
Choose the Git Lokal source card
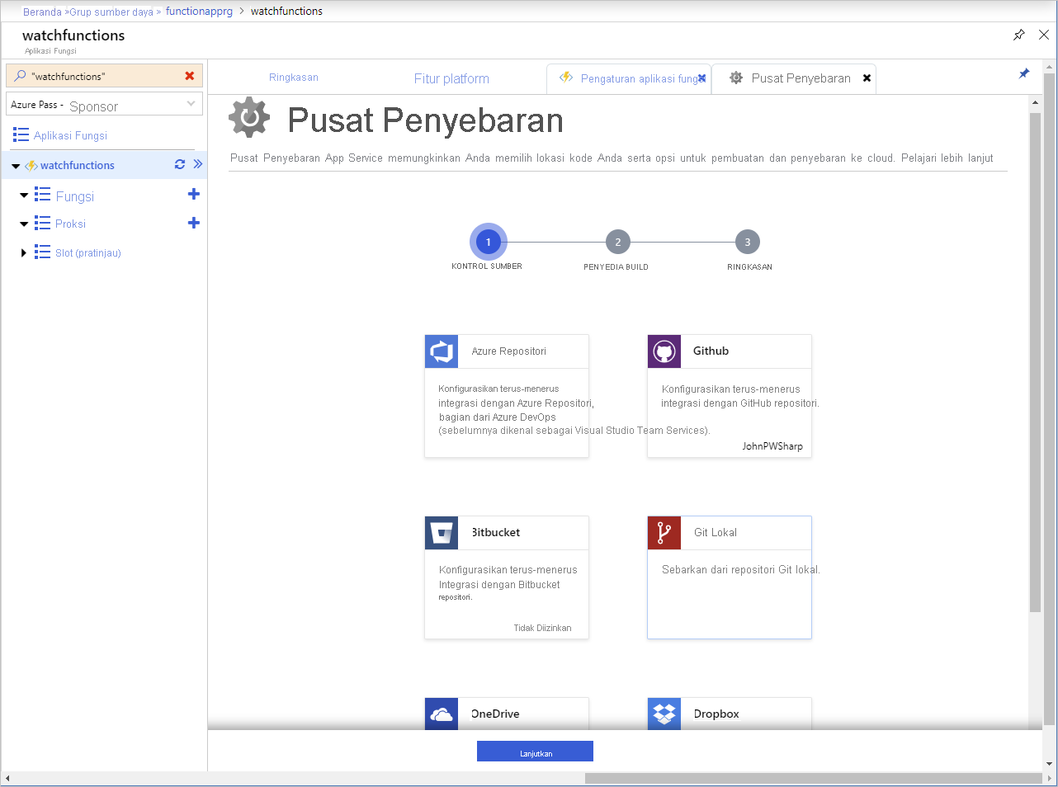click(730, 577)
